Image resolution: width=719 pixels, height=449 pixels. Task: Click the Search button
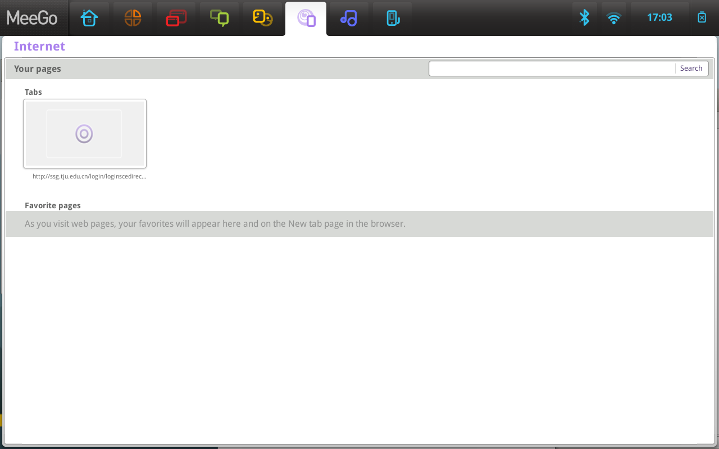pos(691,68)
